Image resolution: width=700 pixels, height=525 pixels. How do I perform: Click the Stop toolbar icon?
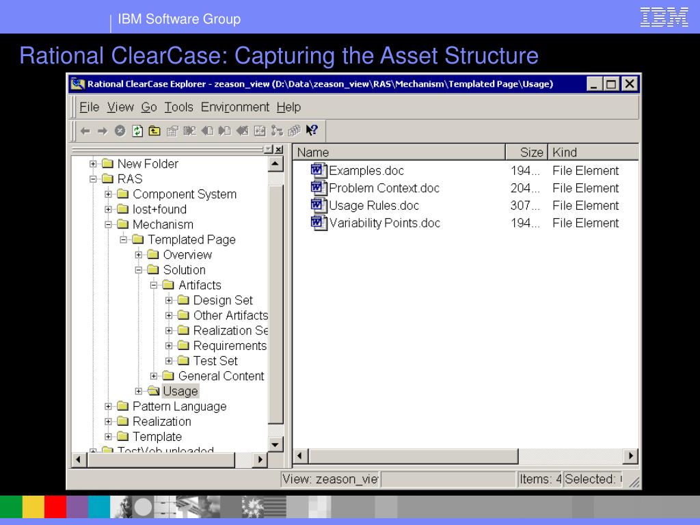tap(120, 131)
